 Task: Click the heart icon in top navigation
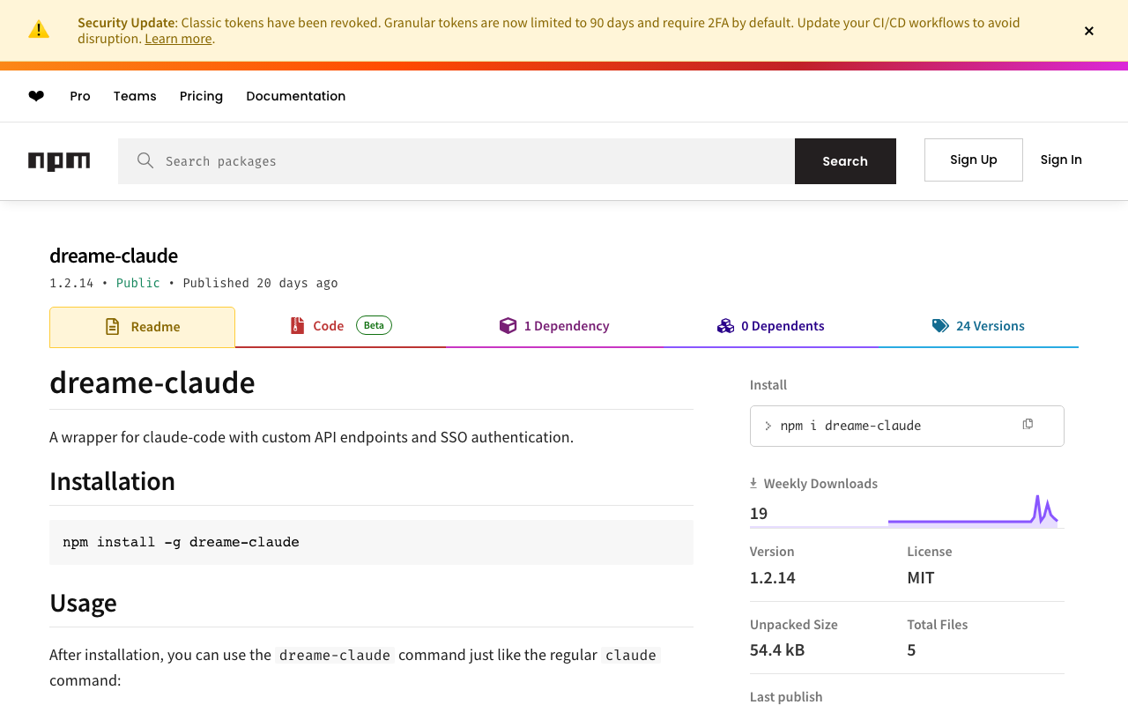point(36,96)
